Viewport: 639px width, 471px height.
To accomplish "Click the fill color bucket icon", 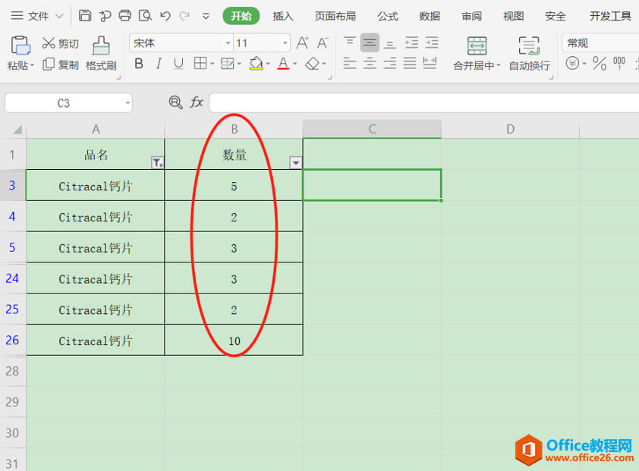I will 256,64.
